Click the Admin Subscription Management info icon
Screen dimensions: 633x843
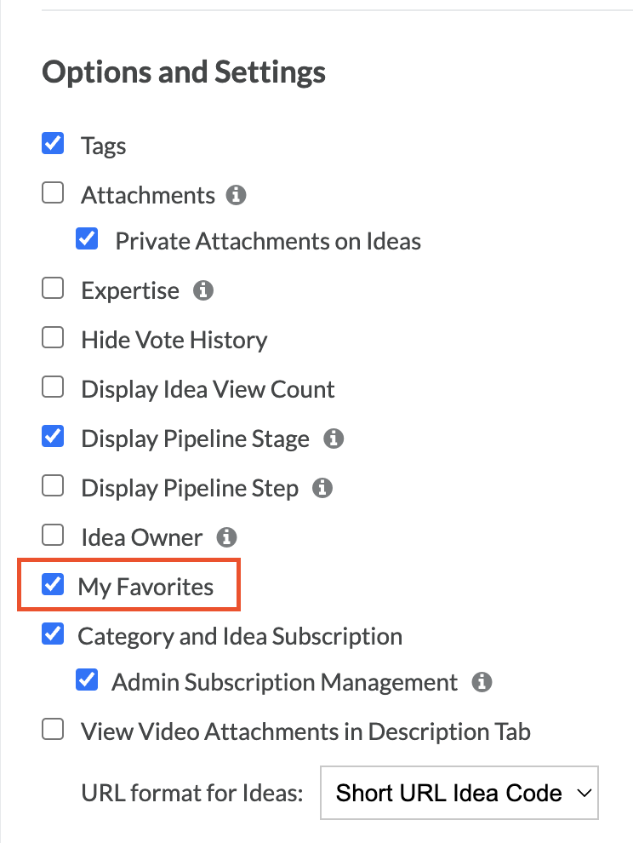click(x=482, y=682)
